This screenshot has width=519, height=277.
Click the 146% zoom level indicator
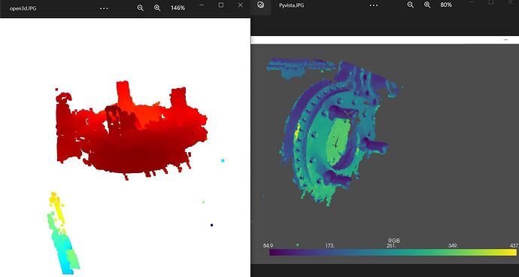pos(178,8)
